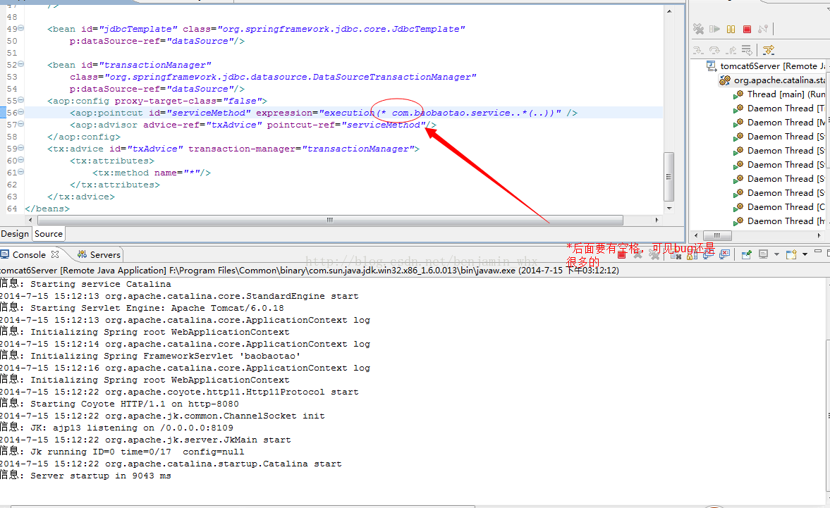
Task: Collapse jdbcTemplate bean fold at line 49
Action: click(21, 28)
